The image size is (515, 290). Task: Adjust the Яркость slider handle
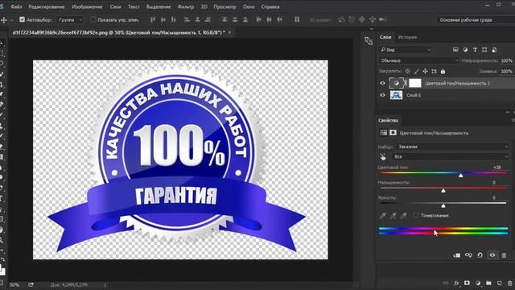(x=443, y=205)
